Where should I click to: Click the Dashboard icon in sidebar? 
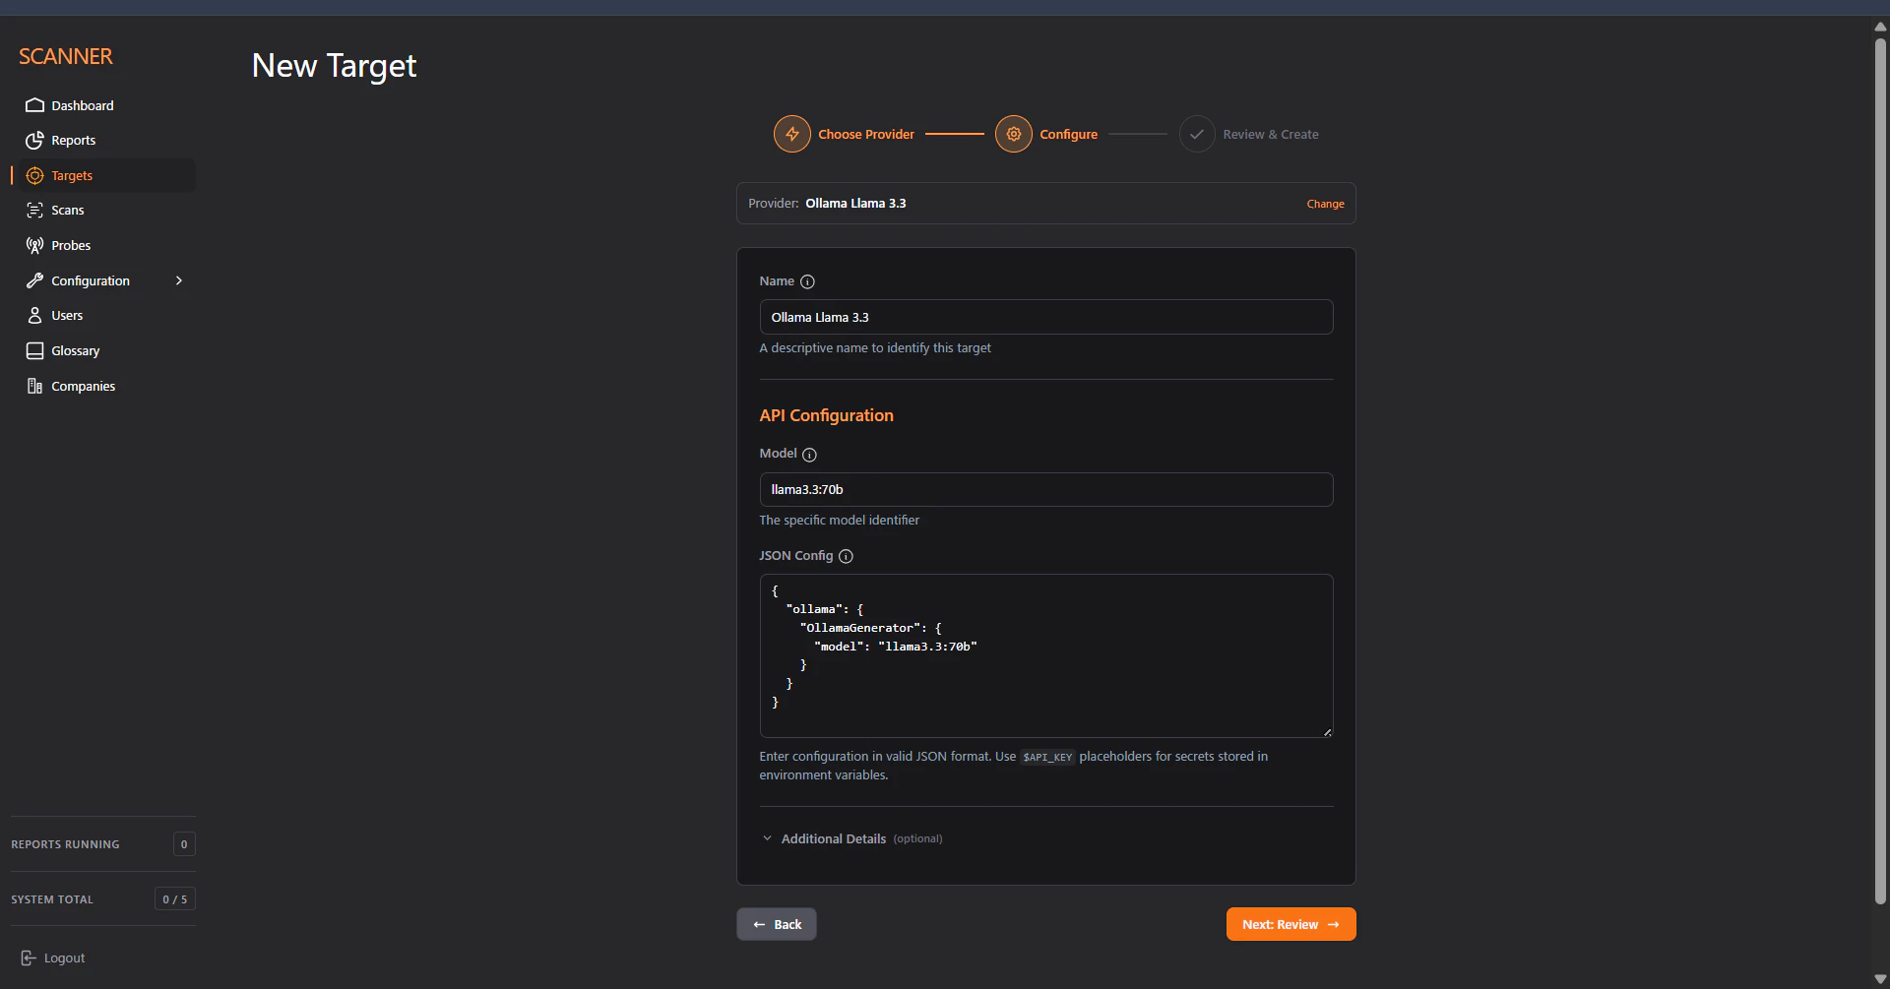tap(34, 105)
